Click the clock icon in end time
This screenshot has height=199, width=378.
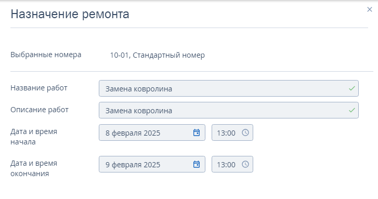[x=245, y=164]
